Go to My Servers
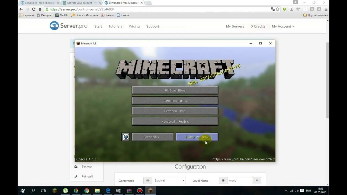This screenshot has width=347, height=195. 235,26
